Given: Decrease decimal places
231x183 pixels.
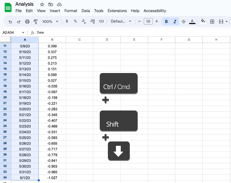Looking at the screenshot, I should (x=83, y=21).
